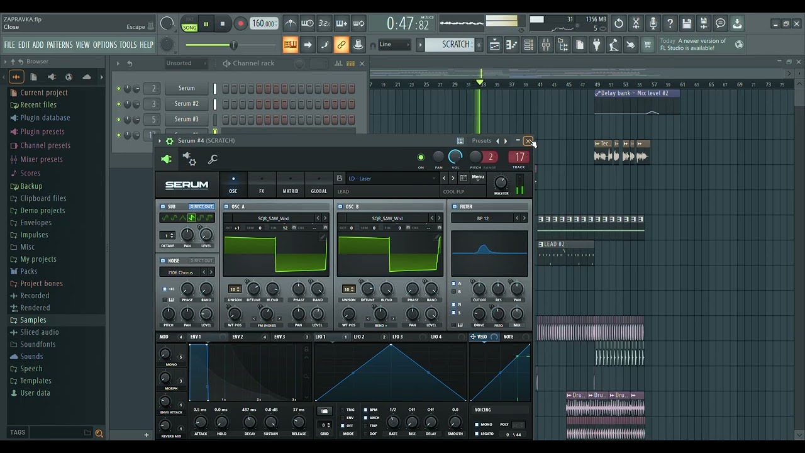Toggle the metronome icon in the toolbar

pos(290,24)
